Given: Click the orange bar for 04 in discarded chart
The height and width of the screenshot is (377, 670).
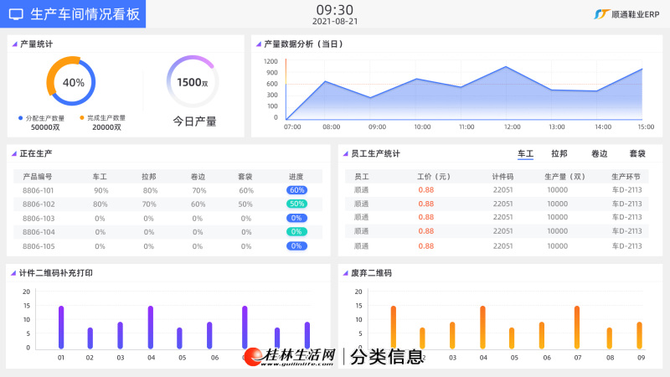Looking at the screenshot, I should point(482,328).
